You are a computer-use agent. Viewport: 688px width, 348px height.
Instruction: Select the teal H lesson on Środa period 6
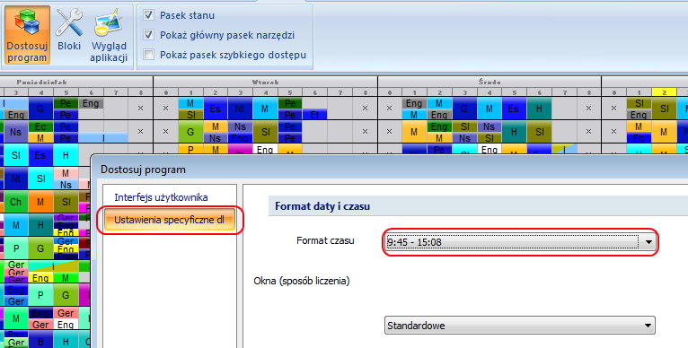click(539, 109)
